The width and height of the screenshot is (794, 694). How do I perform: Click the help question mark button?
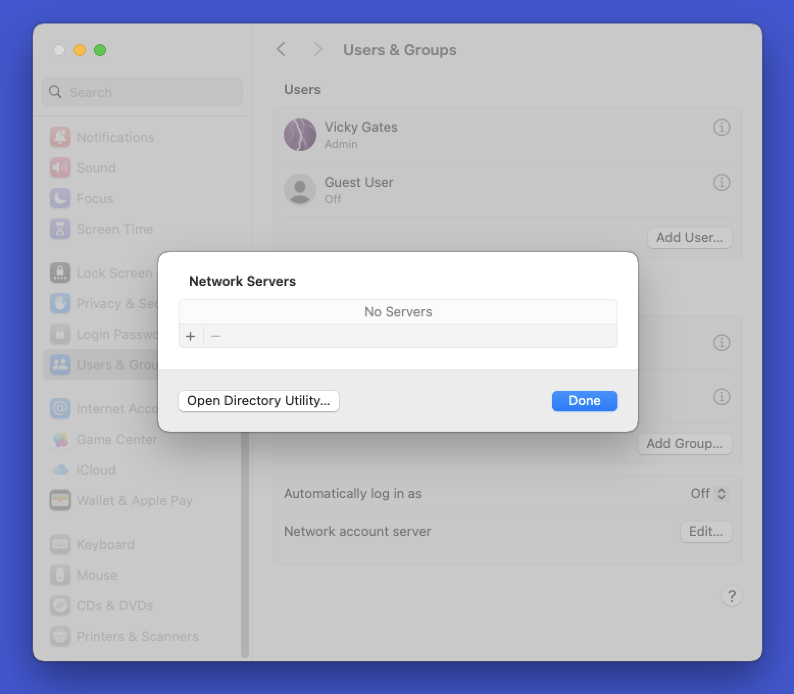pos(732,596)
